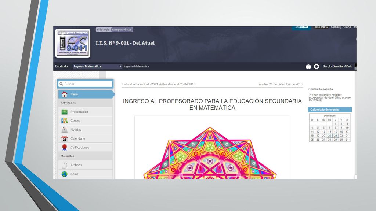Click the magnifier icon in Buscar box
The height and width of the screenshot is (211, 376).
61,84
